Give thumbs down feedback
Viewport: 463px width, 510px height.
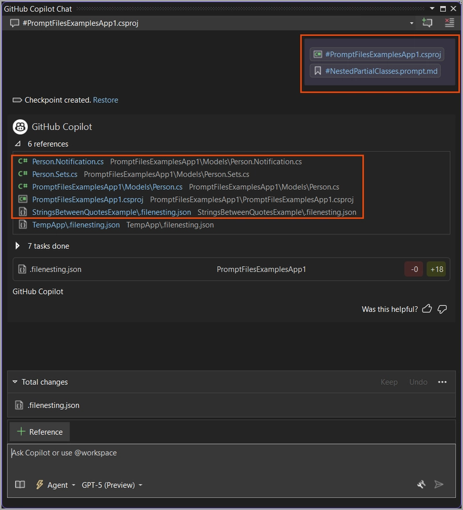click(442, 309)
